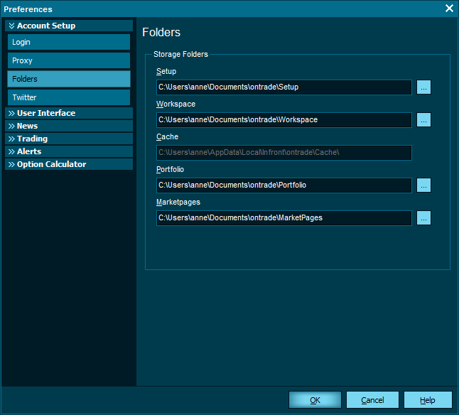Click the Setup folder path field
This screenshot has height=415, width=459.
[284, 87]
